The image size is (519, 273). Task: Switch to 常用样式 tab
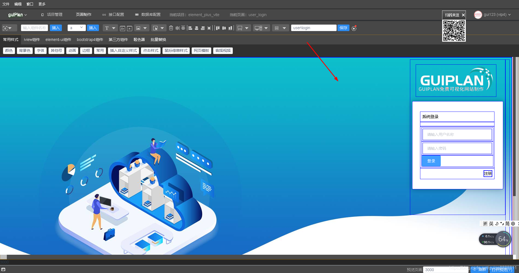coord(11,40)
